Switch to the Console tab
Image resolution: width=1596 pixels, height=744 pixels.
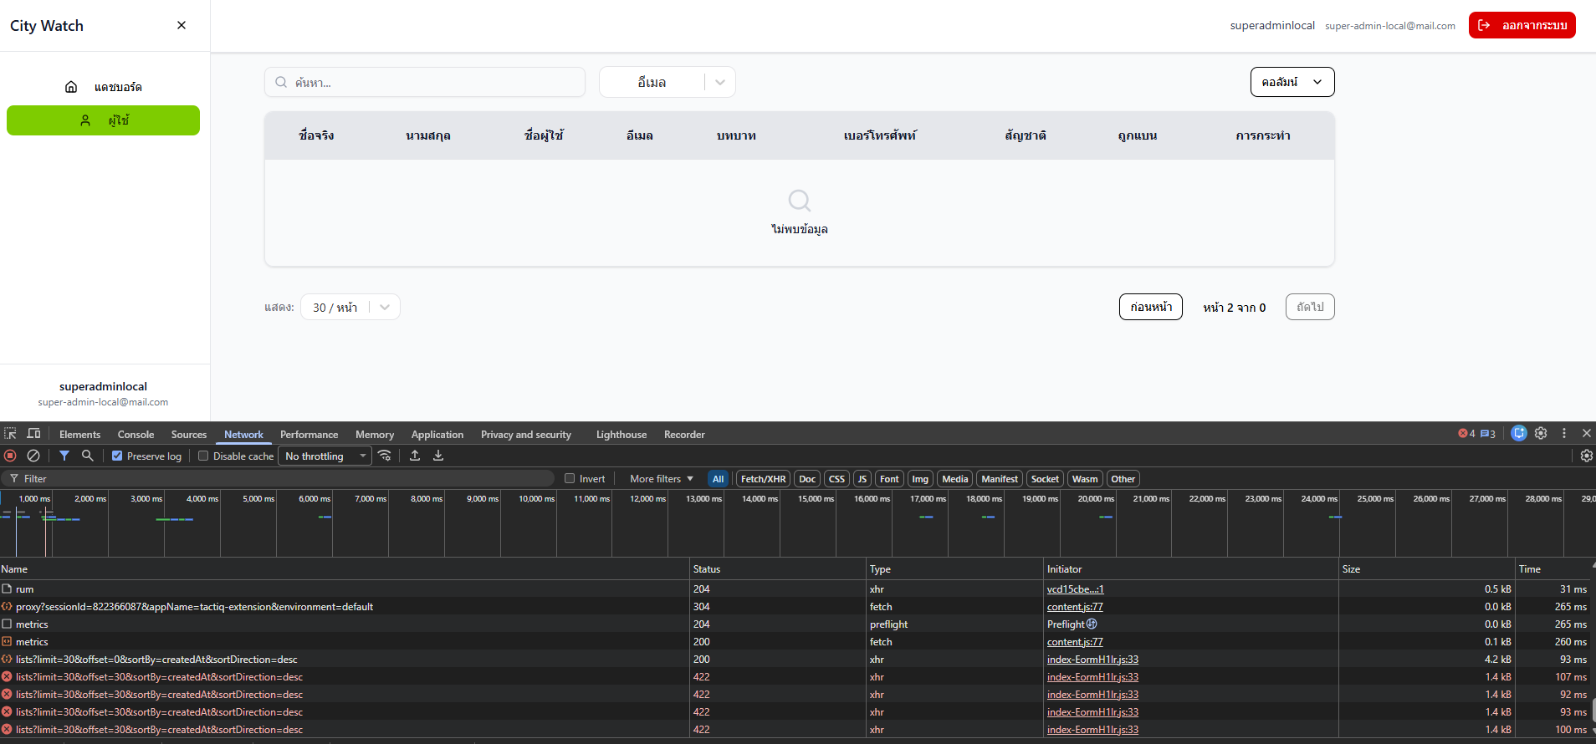coord(136,435)
